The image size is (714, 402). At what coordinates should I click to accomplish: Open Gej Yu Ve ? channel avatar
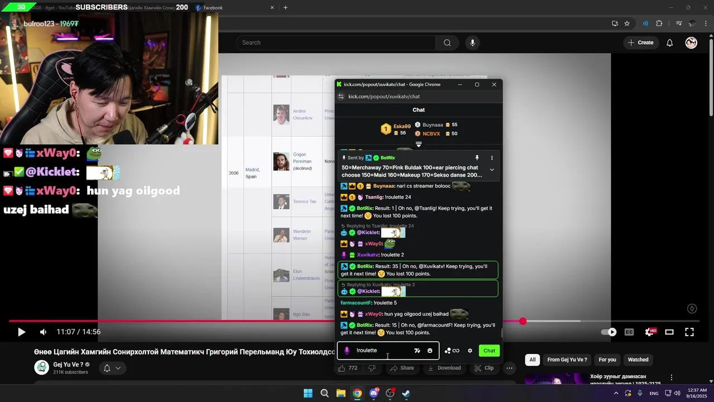pos(42,367)
